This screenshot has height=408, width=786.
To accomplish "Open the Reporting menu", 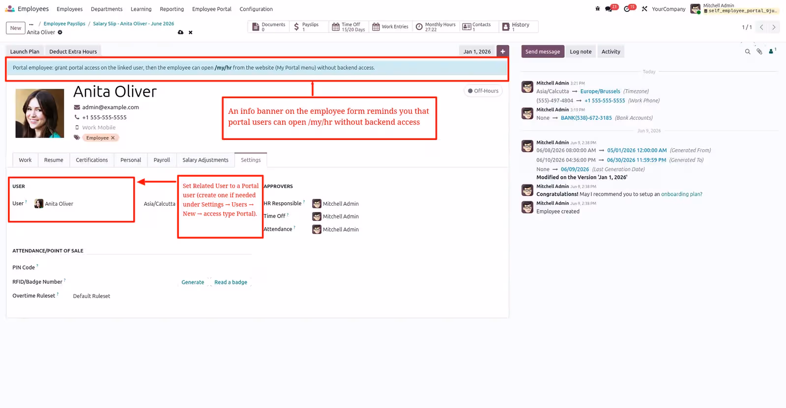I will coord(172,9).
